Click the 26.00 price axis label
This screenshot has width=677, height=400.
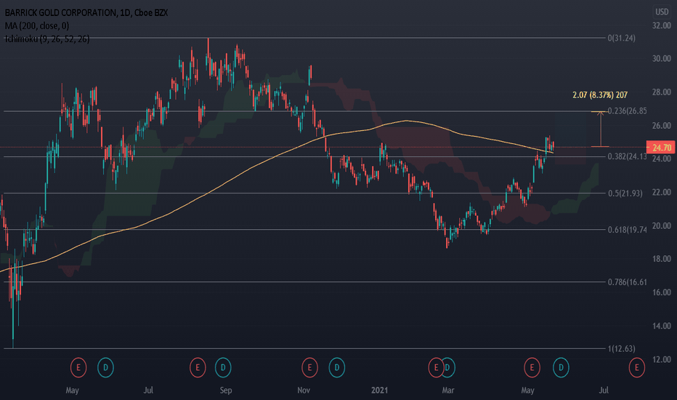coord(662,125)
